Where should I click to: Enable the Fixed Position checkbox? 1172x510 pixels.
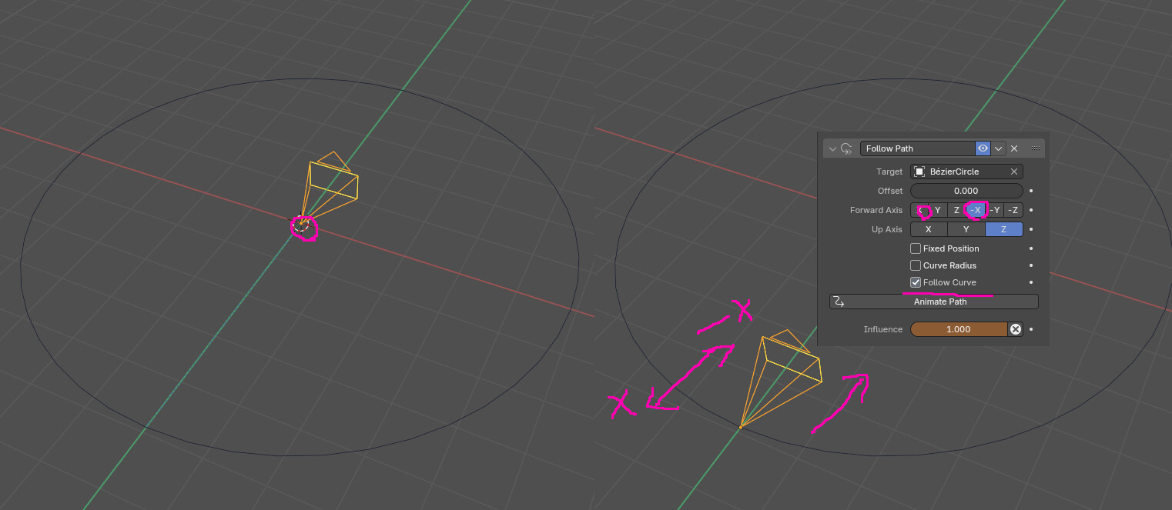point(916,248)
